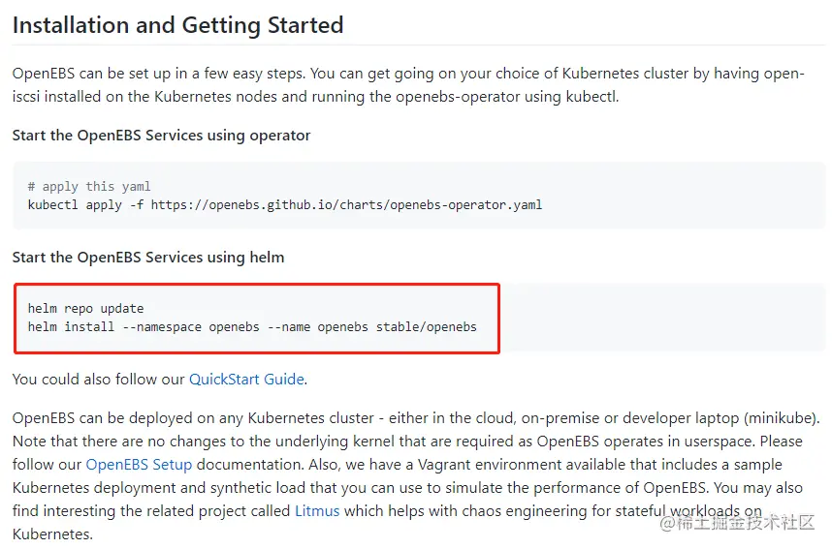Viewport: 832px width, 549px height.
Task: Click the Installation and Getting Started heading
Action: click(177, 25)
